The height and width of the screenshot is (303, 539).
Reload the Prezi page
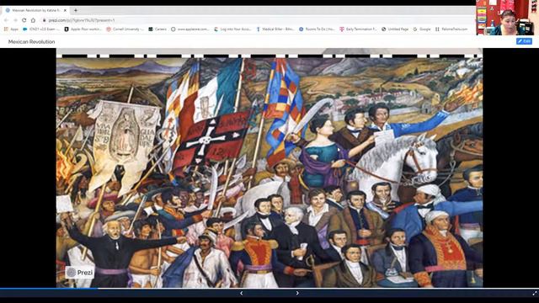click(24, 20)
